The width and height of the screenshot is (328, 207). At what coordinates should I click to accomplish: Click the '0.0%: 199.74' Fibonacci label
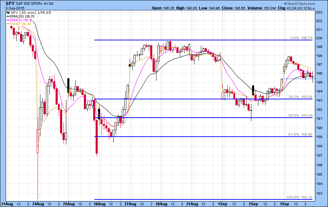click(x=301, y=38)
